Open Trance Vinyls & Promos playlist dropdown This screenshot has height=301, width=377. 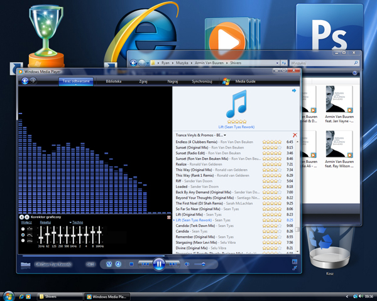201,135
